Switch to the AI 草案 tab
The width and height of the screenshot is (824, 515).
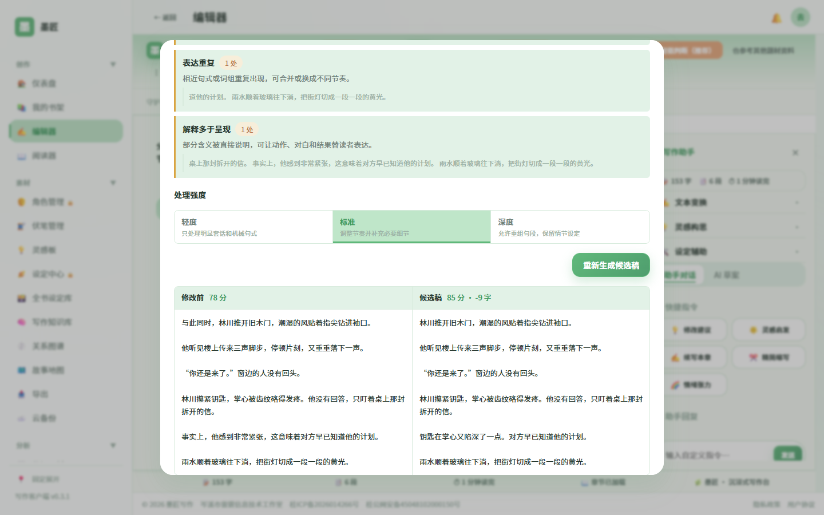pyautogui.click(x=727, y=275)
